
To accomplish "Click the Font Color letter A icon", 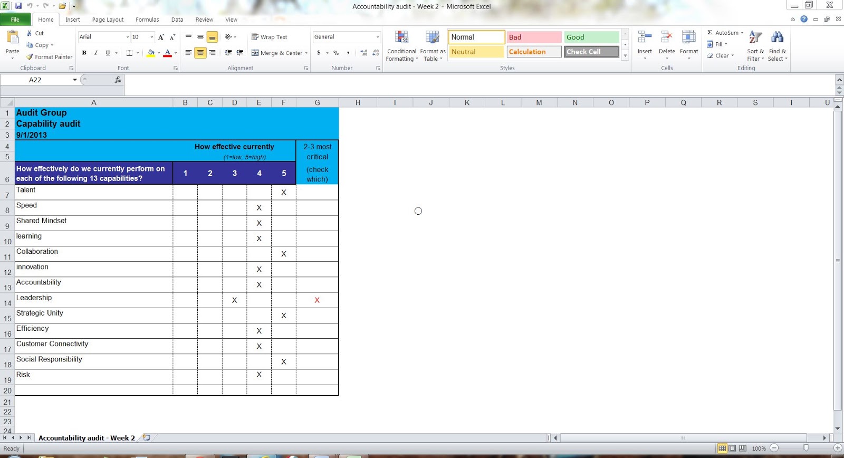I will tap(168, 53).
